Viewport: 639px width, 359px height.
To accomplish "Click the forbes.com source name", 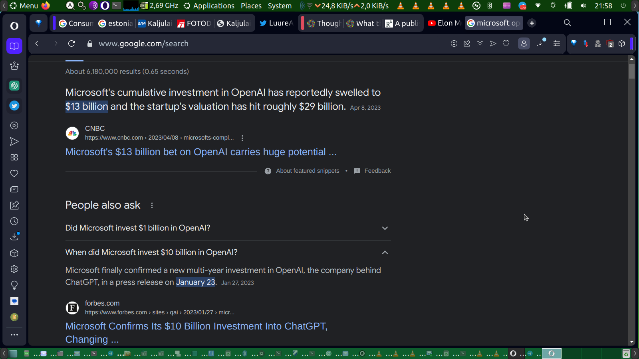I will 102,303.
